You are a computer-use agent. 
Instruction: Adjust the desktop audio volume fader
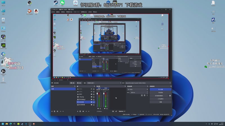[x=97, y=94]
